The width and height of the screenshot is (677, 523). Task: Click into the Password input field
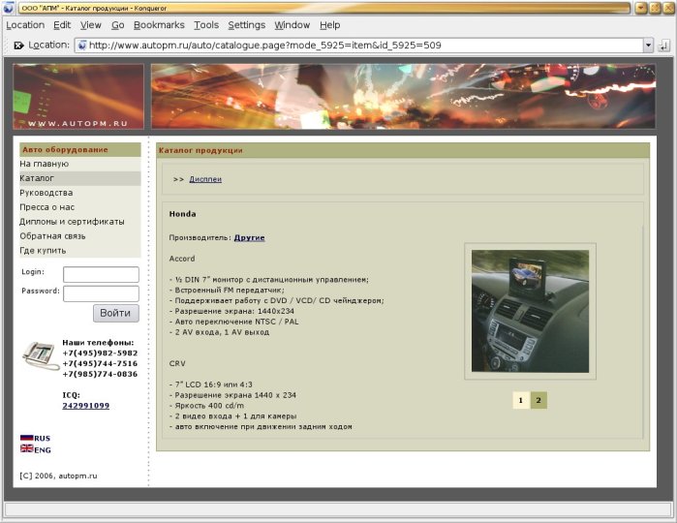click(101, 292)
